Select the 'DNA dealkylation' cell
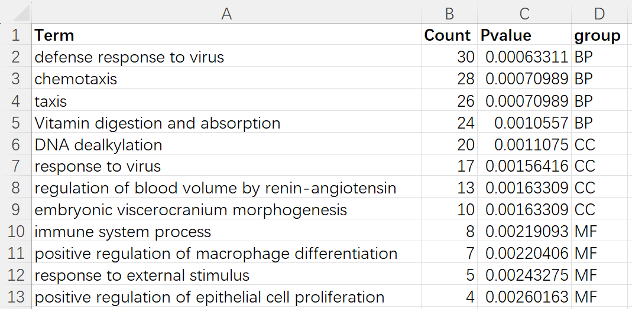 pos(226,144)
